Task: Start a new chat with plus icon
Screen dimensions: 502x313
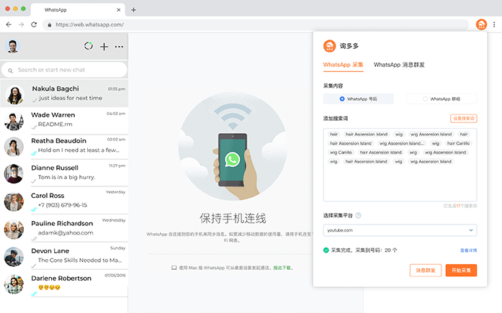Action: 104,47
